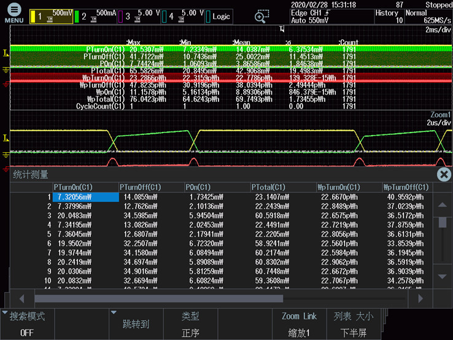
Task: Toggle channel 1 500mV display
Action: click(52, 17)
